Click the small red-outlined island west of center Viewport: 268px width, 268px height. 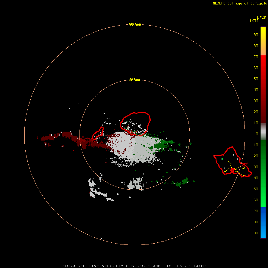(98, 134)
